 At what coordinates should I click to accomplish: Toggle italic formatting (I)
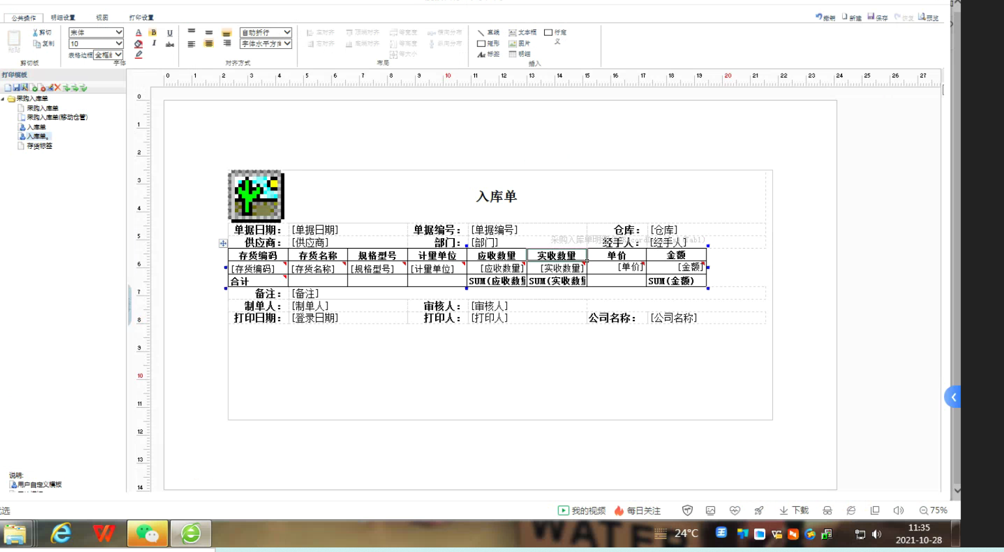(x=154, y=44)
